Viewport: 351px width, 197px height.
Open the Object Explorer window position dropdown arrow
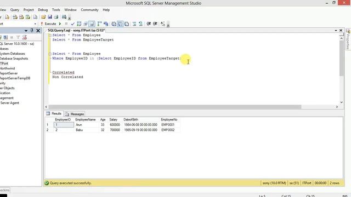pos(26,31)
